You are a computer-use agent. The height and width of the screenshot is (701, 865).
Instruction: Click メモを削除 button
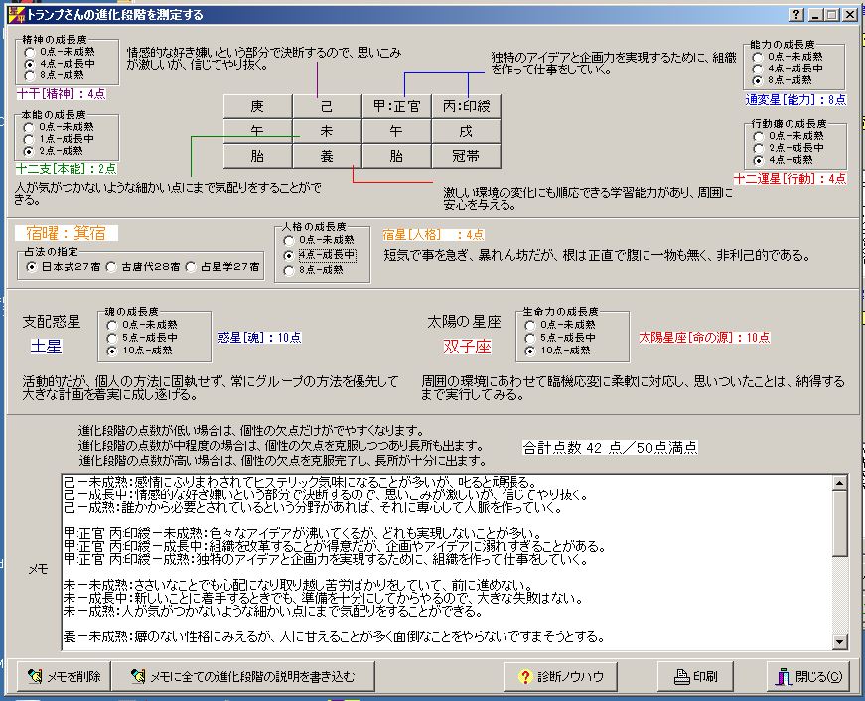64,676
